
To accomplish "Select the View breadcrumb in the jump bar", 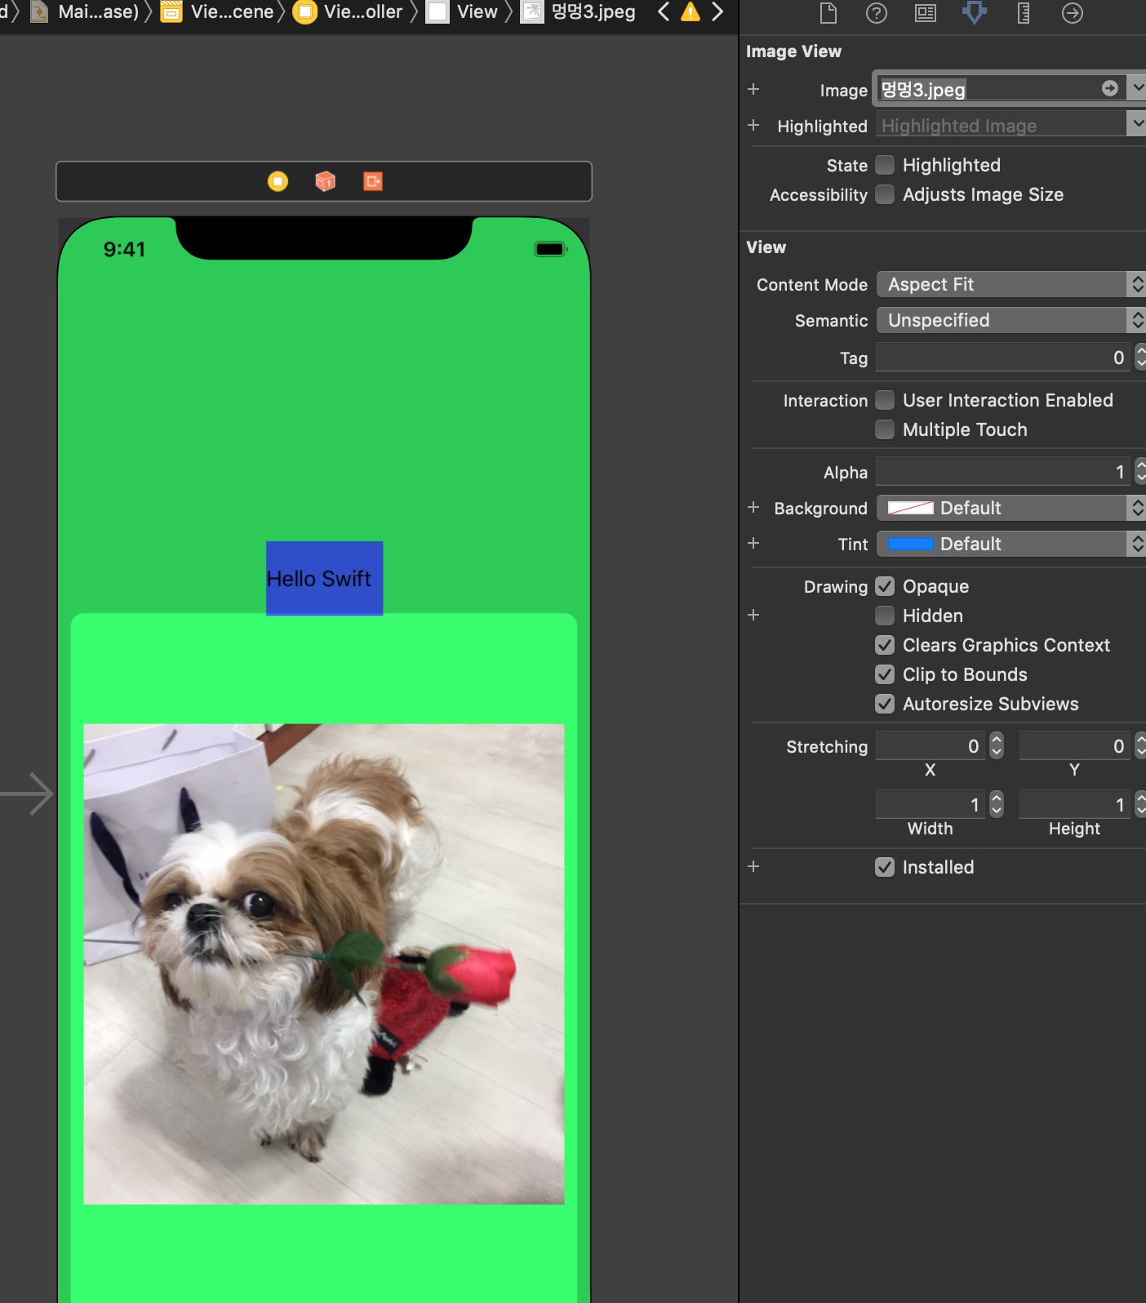I will click(x=464, y=11).
